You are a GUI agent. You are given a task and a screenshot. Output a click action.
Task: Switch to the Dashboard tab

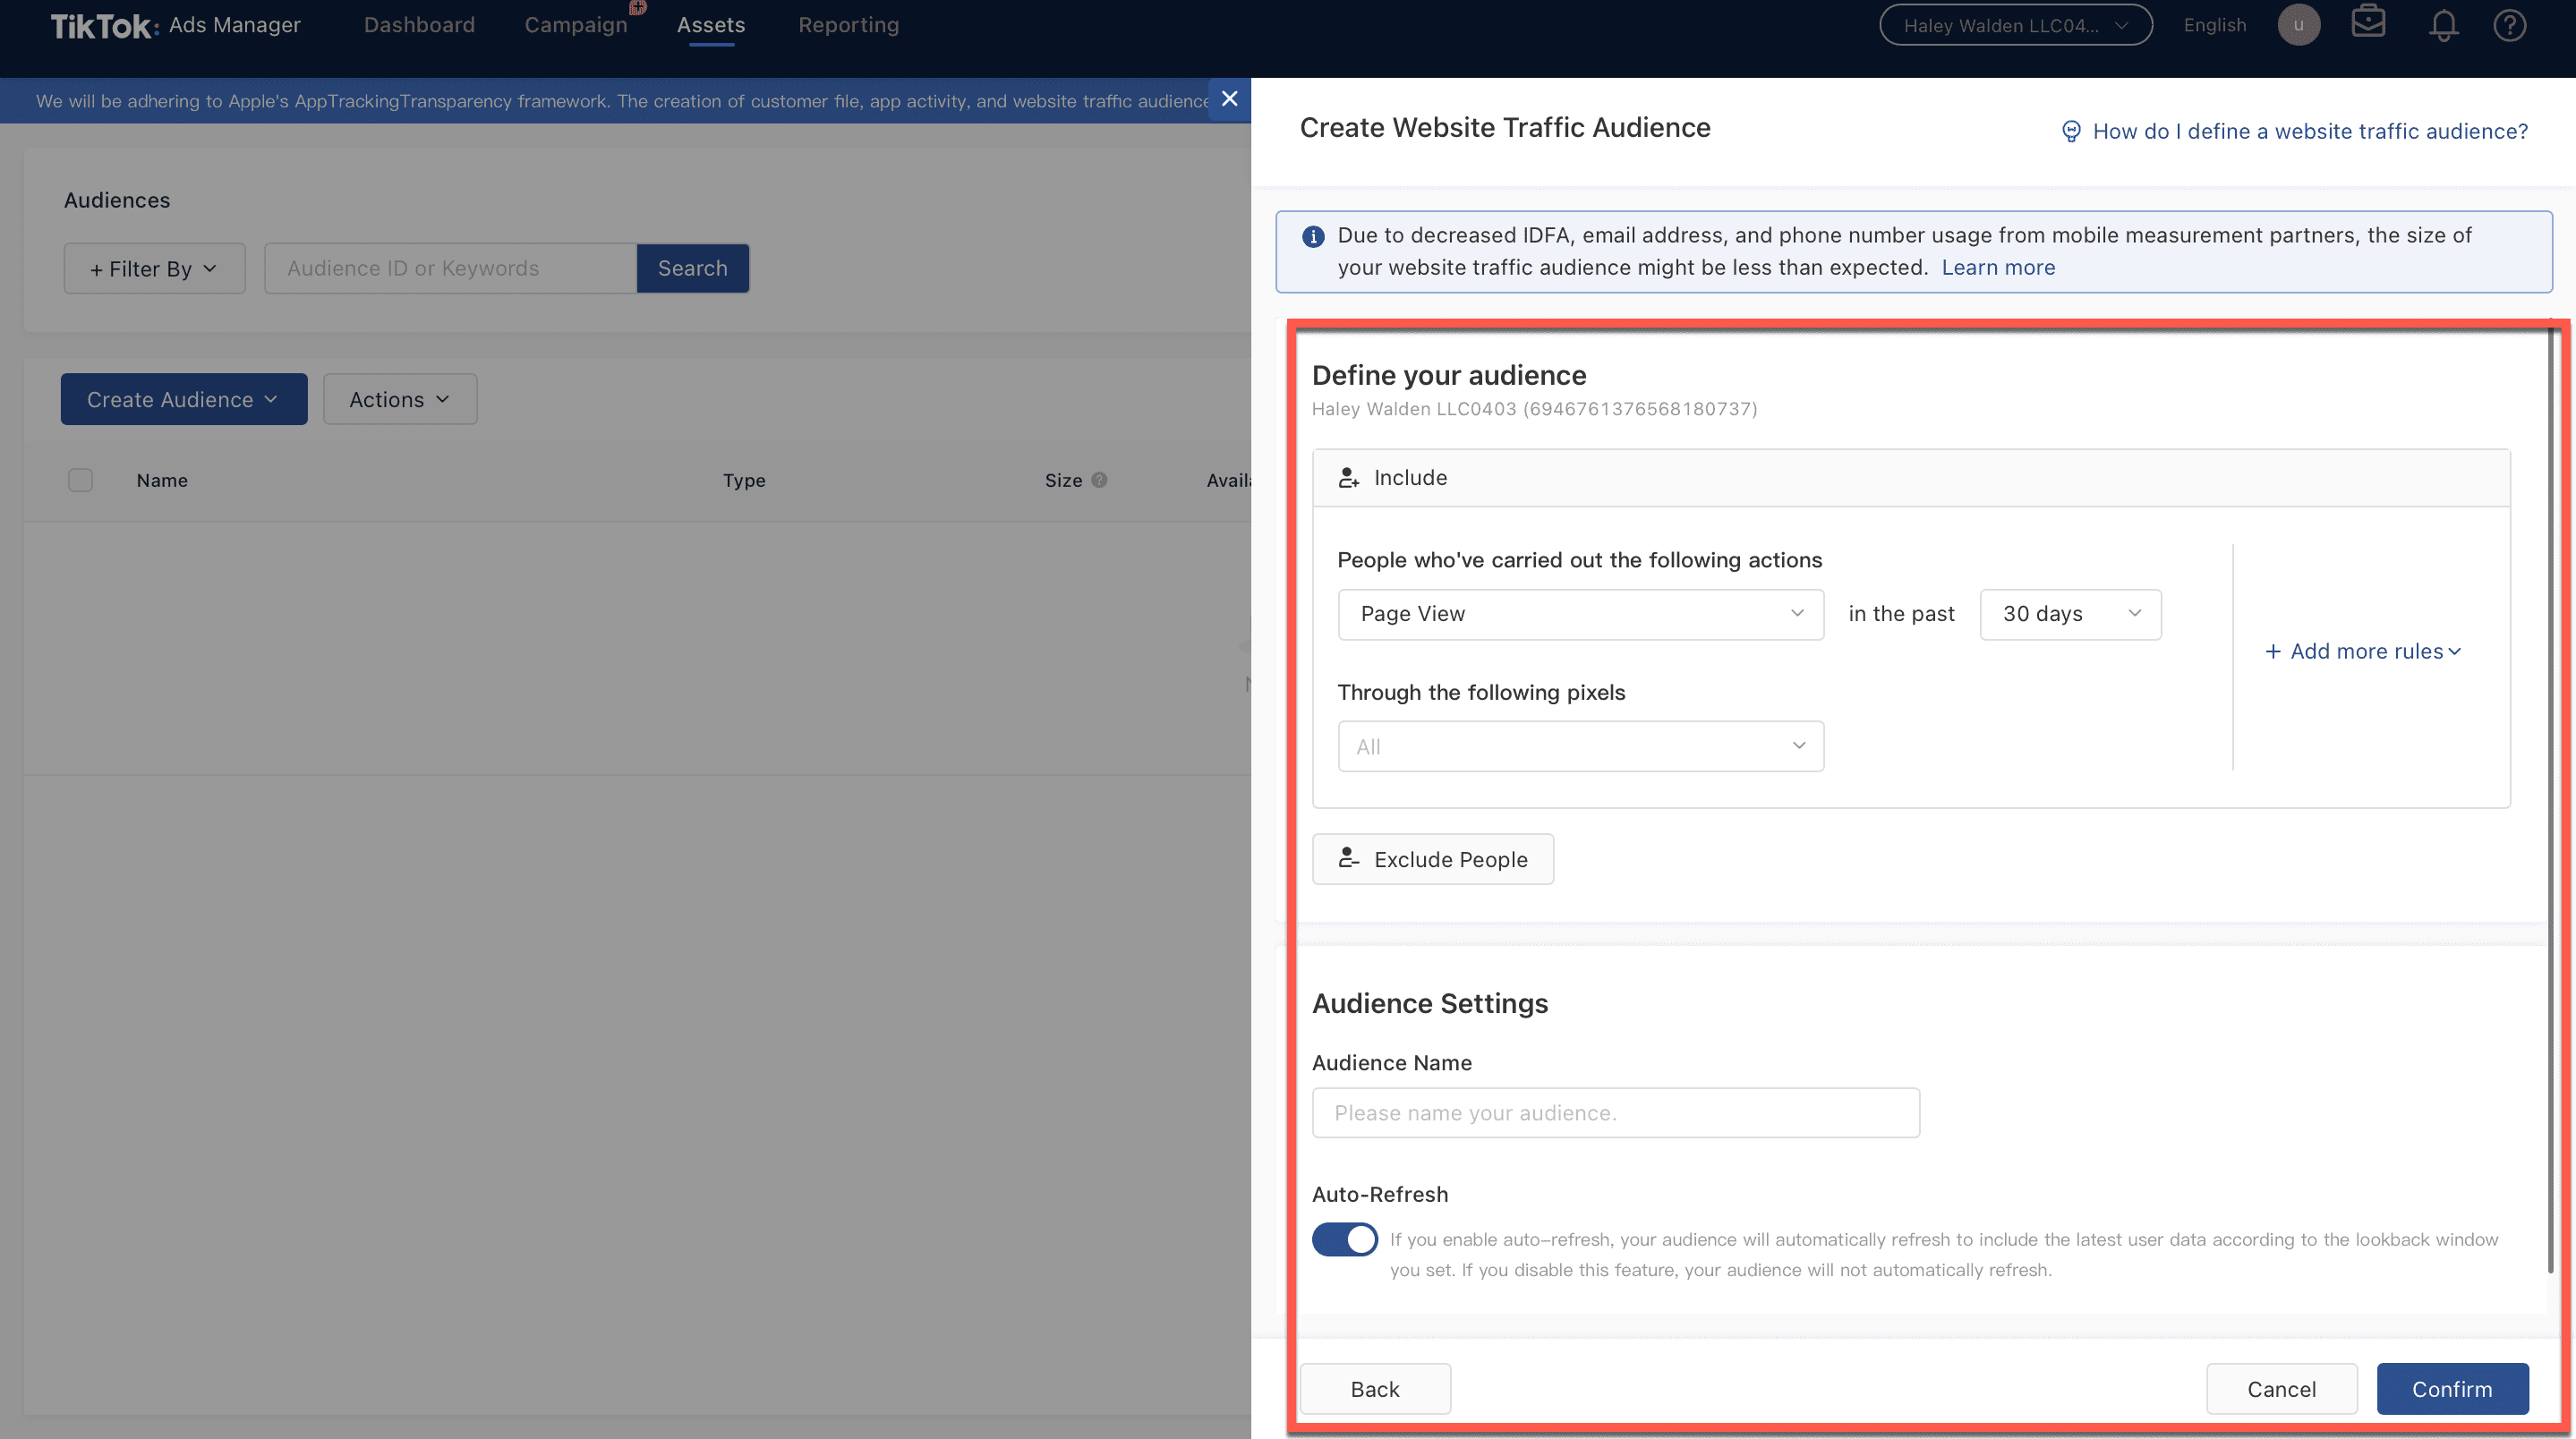click(x=419, y=25)
